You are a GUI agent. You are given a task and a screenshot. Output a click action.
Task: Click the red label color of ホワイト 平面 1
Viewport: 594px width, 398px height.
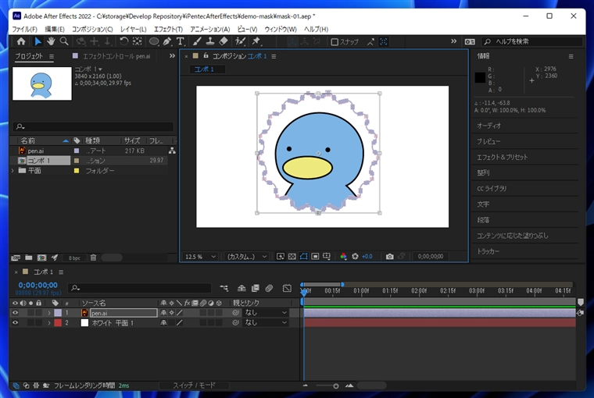pyautogui.click(x=56, y=322)
